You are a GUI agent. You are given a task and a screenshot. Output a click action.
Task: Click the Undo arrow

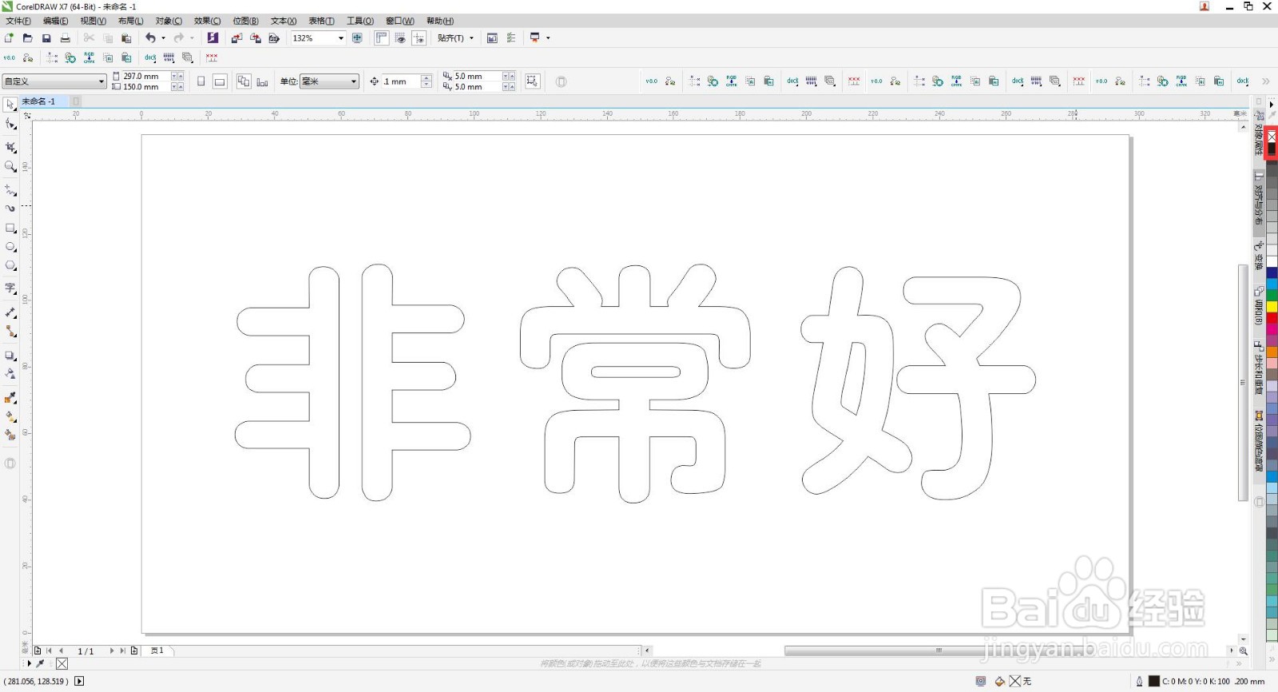150,38
